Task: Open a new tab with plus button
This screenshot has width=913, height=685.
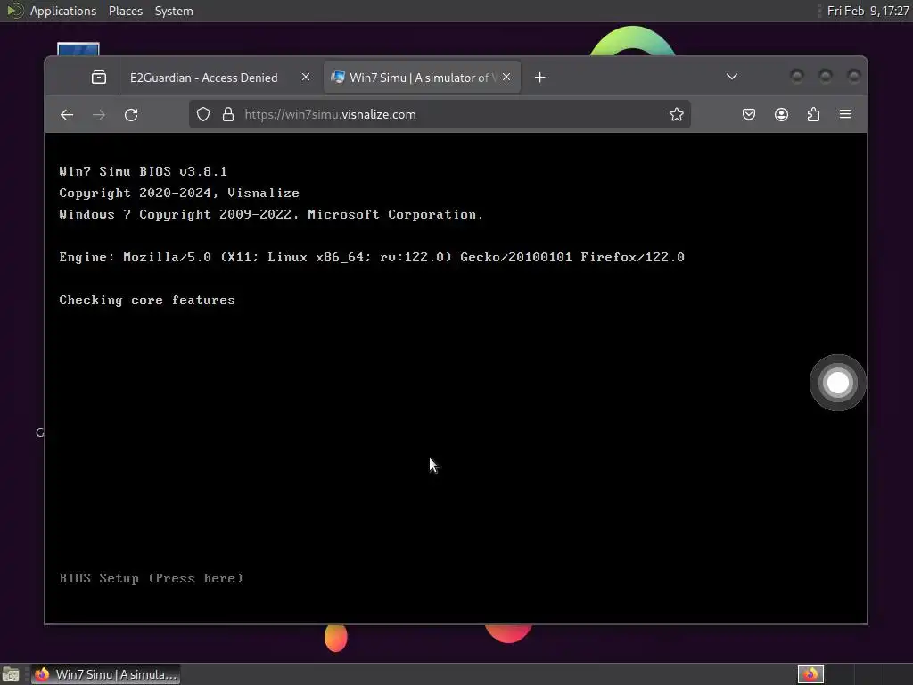Action: click(x=539, y=78)
